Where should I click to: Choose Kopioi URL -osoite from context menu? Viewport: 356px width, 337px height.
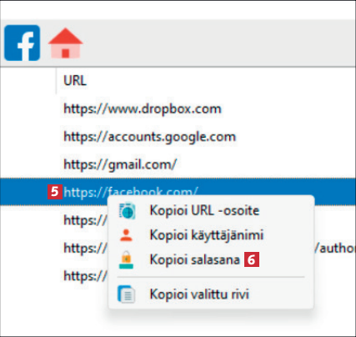(204, 210)
